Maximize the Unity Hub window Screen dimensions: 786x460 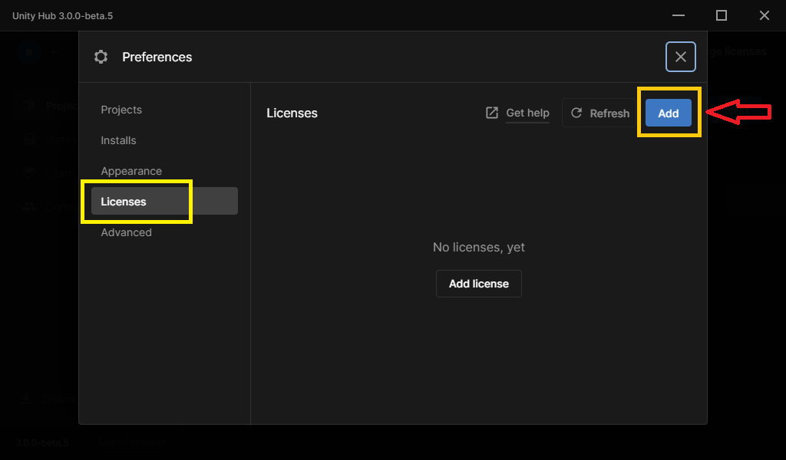(x=722, y=15)
